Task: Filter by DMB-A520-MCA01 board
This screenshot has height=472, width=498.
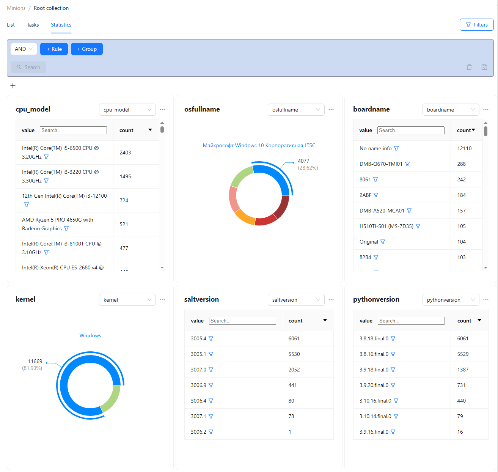Action: (409, 211)
